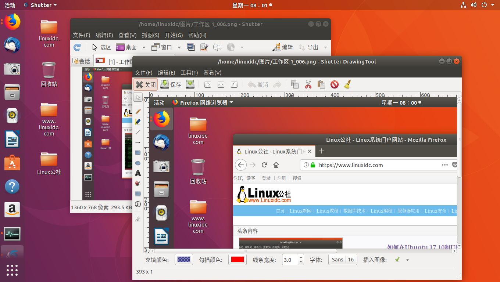Increase line width with the up arrow
500x282 pixels.
(301, 257)
